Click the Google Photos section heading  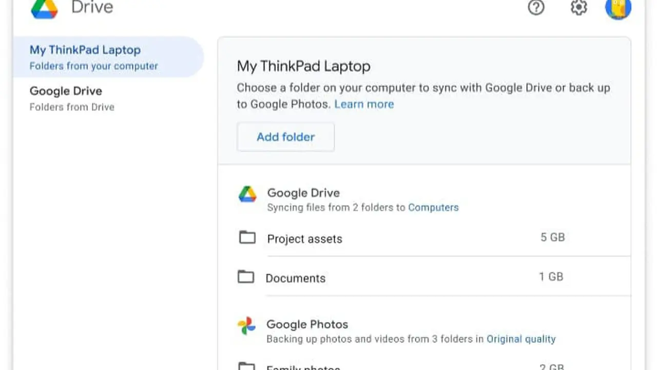(307, 324)
